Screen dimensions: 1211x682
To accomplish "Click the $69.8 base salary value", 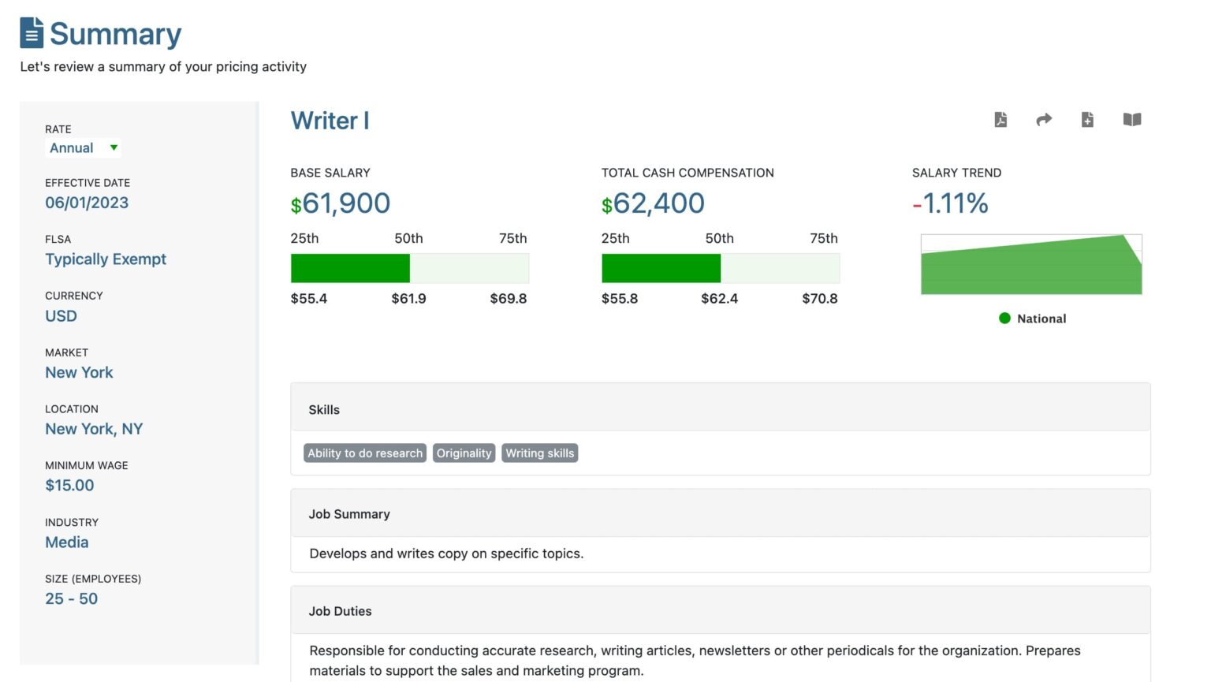I will (509, 299).
